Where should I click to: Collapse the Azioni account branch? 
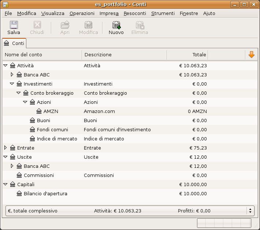(x=25, y=102)
